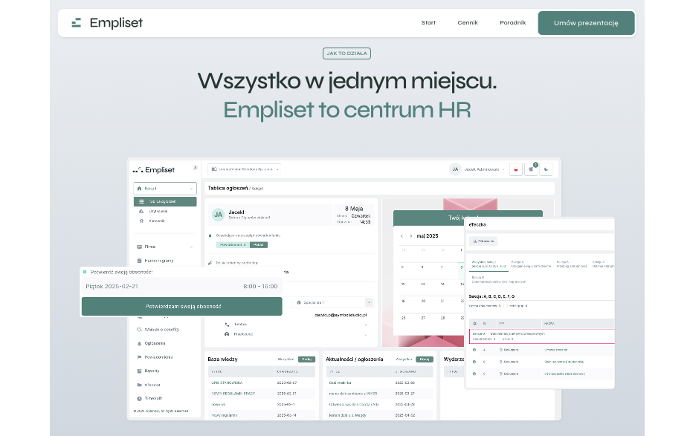Show Wszystkie in the Baza wiedzy panel
The width and height of the screenshot is (690, 436).
[x=286, y=359]
